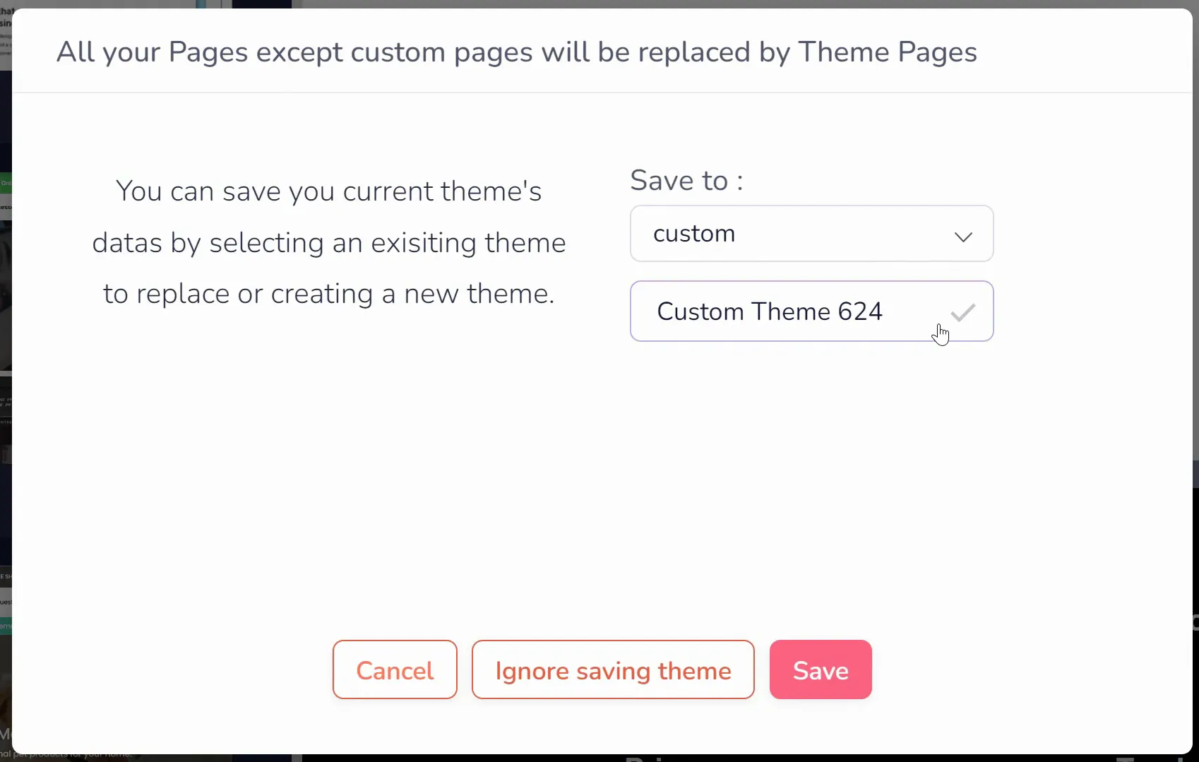This screenshot has width=1199, height=762.
Task: Select the word custom in the combo box
Action: tap(694, 234)
